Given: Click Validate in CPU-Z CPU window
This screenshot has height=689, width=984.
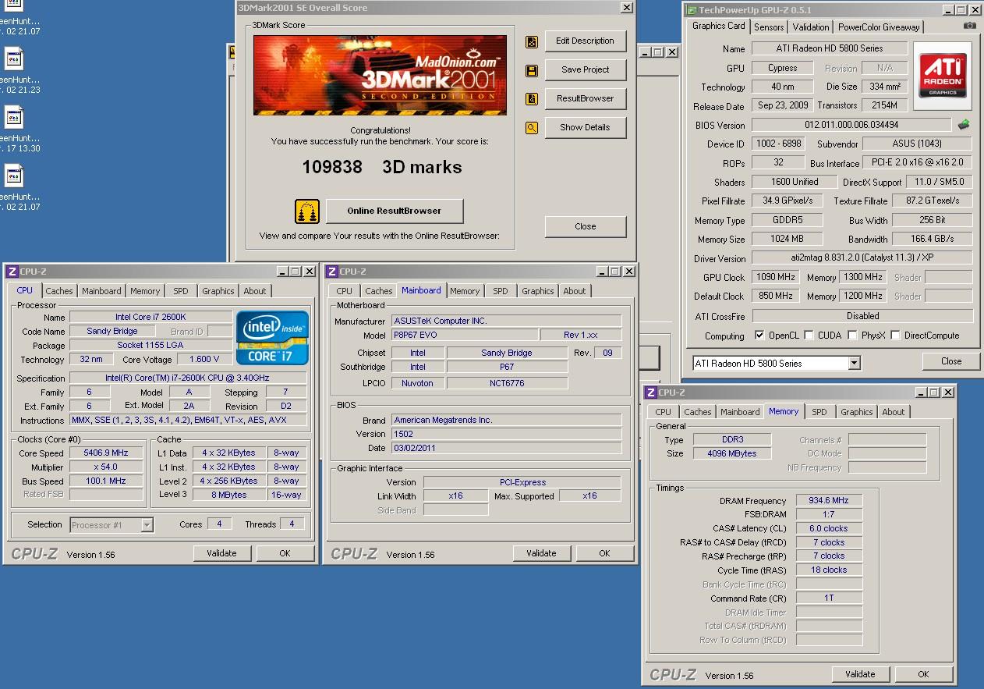Looking at the screenshot, I should 221,553.
